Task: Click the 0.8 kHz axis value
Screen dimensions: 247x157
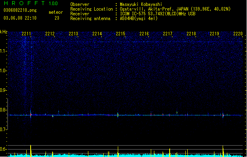Action: pyautogui.click(x=3, y=110)
